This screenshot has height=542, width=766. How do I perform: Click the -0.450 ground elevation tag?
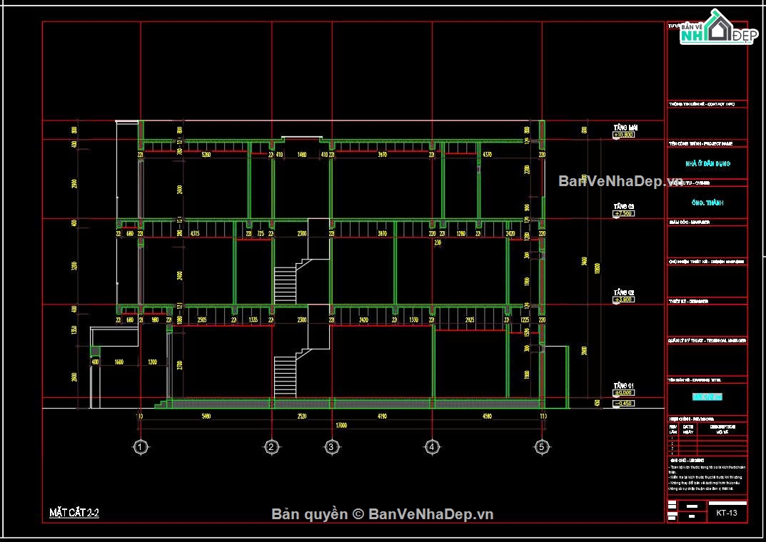[624, 404]
